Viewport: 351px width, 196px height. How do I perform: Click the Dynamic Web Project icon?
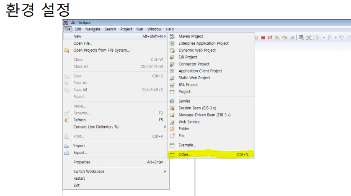tap(172, 50)
